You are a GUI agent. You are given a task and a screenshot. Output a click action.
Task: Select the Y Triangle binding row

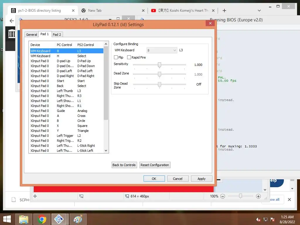[x=67, y=130]
